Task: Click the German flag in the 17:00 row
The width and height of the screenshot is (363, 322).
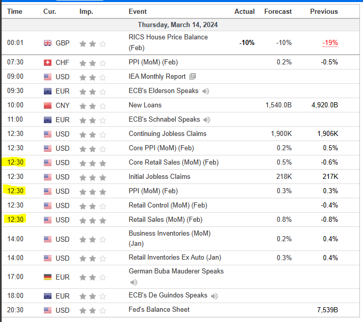Action: click(47, 277)
